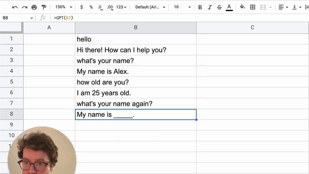Toggle strikethrough formatting
Screen dimensions: 309x174
(x=219, y=7)
